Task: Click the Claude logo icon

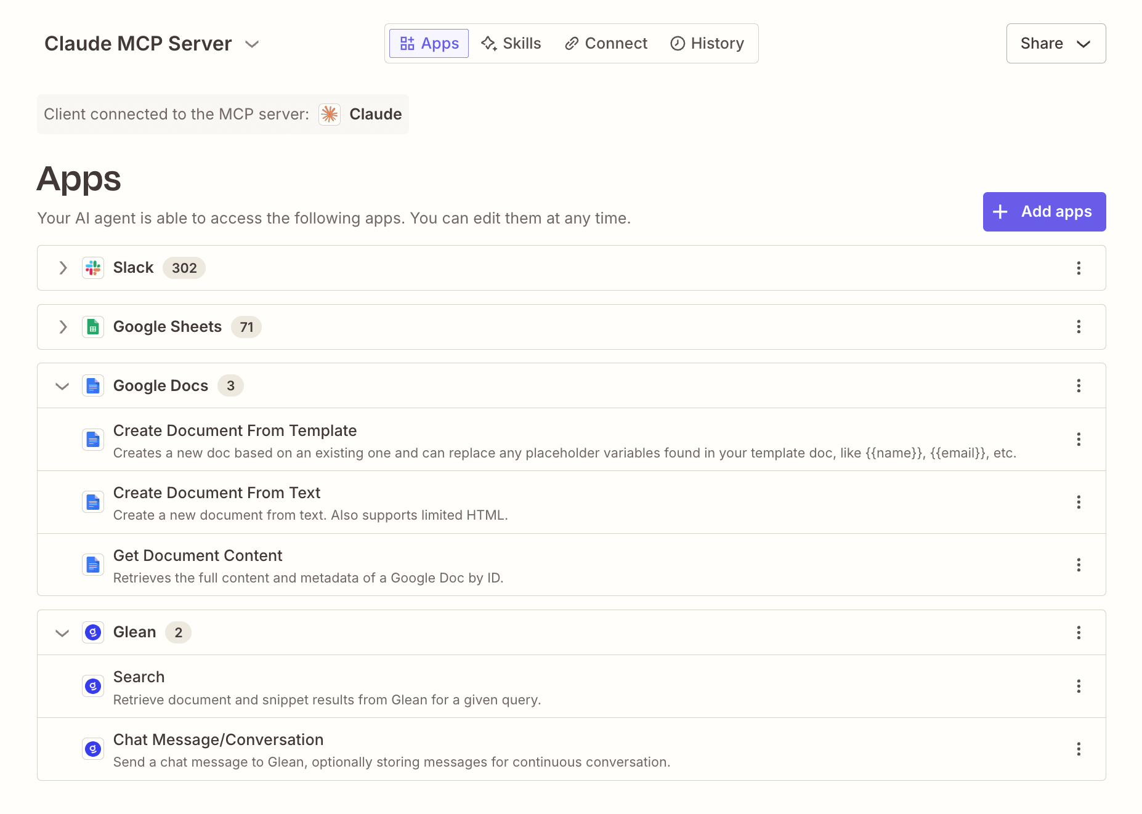Action: click(330, 114)
